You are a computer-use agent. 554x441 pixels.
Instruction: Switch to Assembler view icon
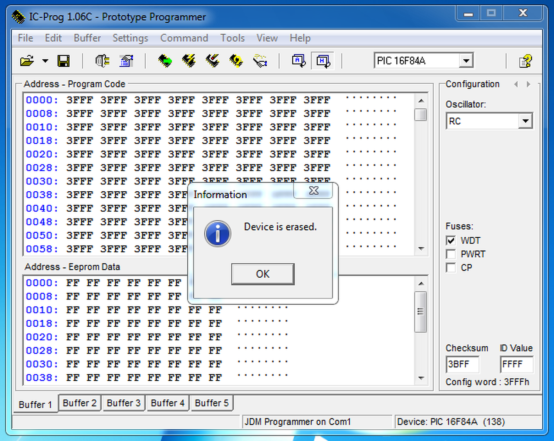pyautogui.click(x=299, y=61)
